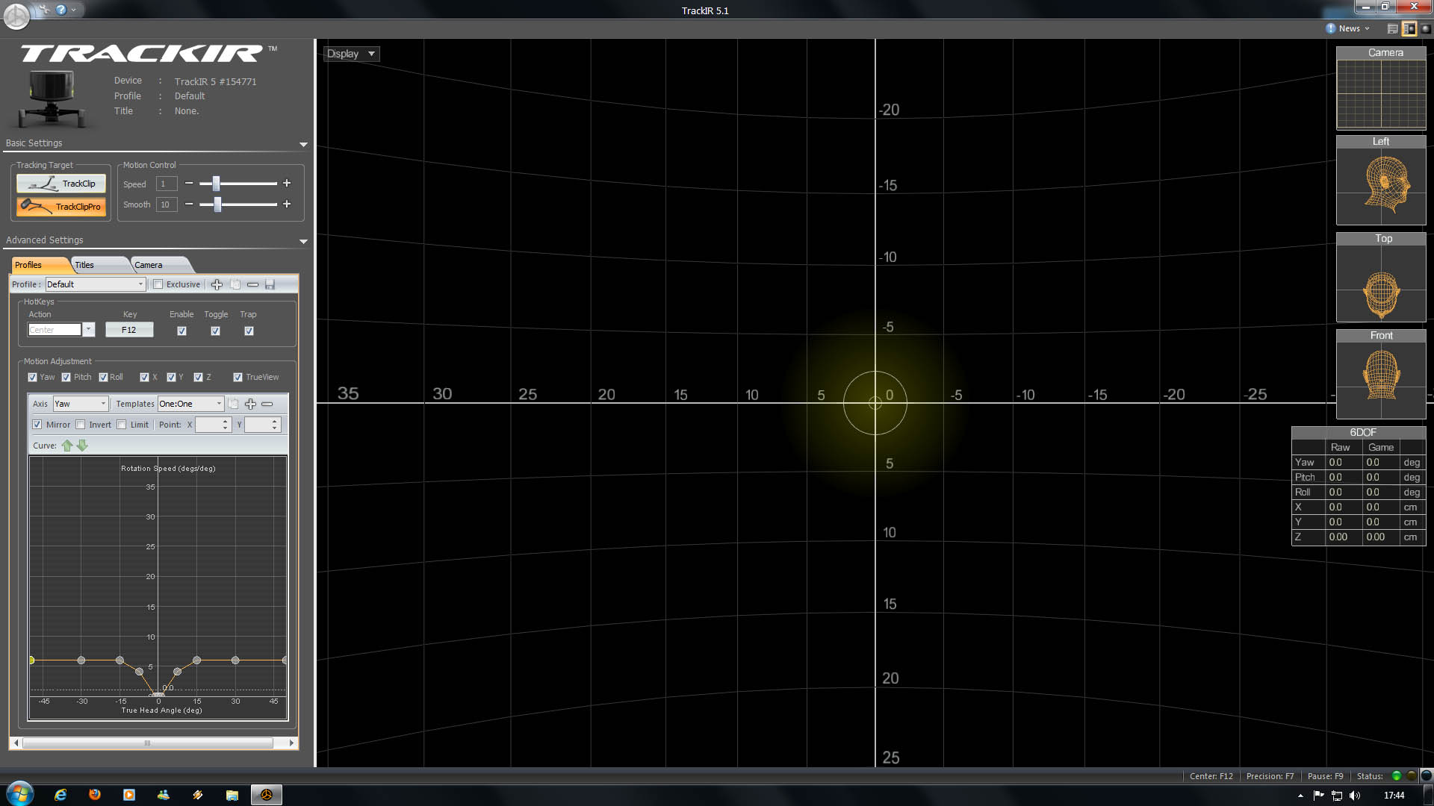
Task: Click the Left head view thumbnail
Action: (x=1381, y=180)
